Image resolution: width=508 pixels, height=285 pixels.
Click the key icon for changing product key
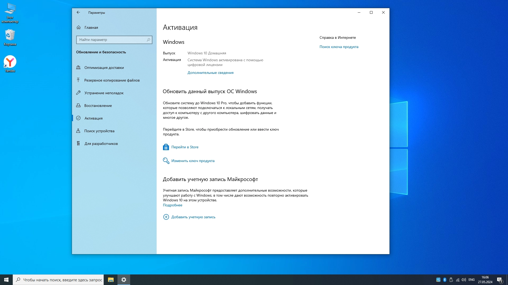[166, 161]
